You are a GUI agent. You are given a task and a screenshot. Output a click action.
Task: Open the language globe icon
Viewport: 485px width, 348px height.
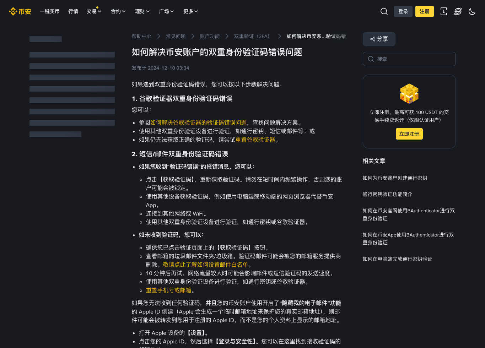[458, 11]
